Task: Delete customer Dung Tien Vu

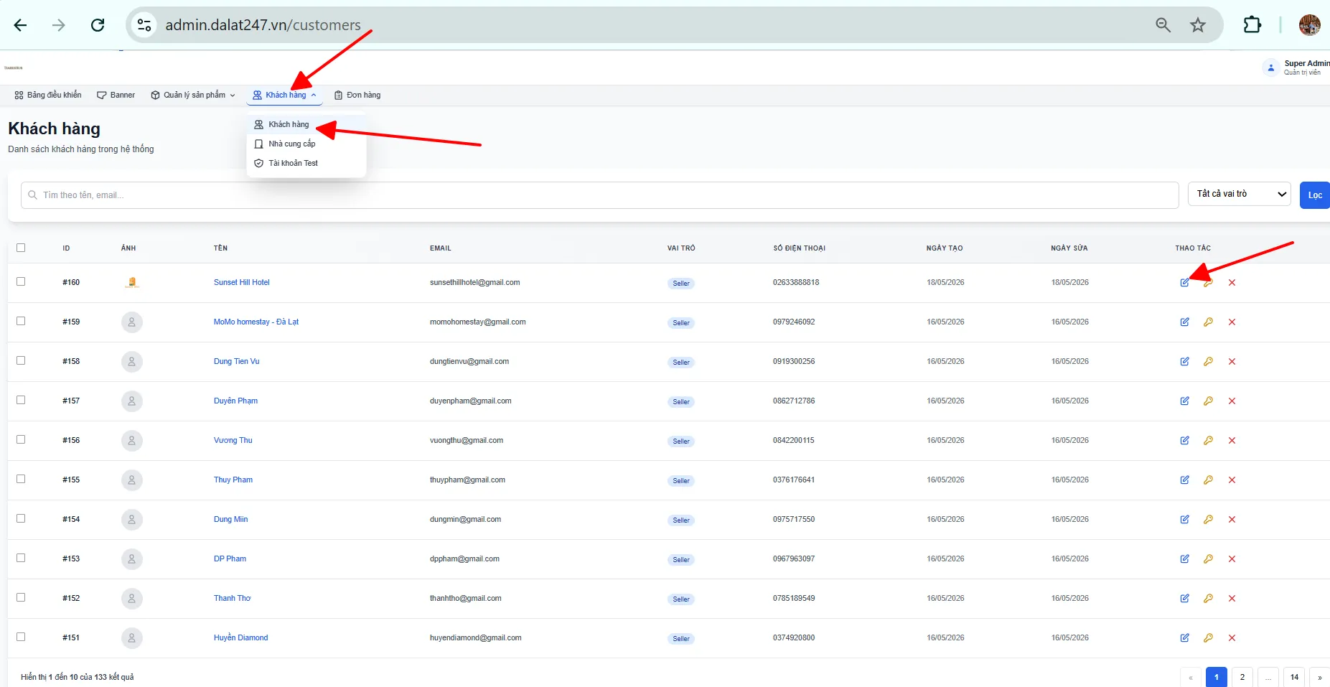Action: tap(1232, 361)
